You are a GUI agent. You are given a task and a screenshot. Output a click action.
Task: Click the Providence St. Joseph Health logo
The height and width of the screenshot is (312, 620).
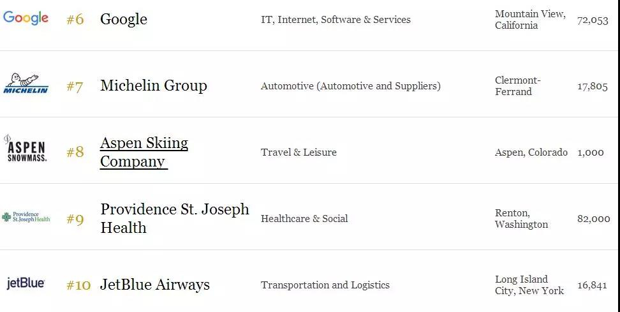tap(26, 217)
